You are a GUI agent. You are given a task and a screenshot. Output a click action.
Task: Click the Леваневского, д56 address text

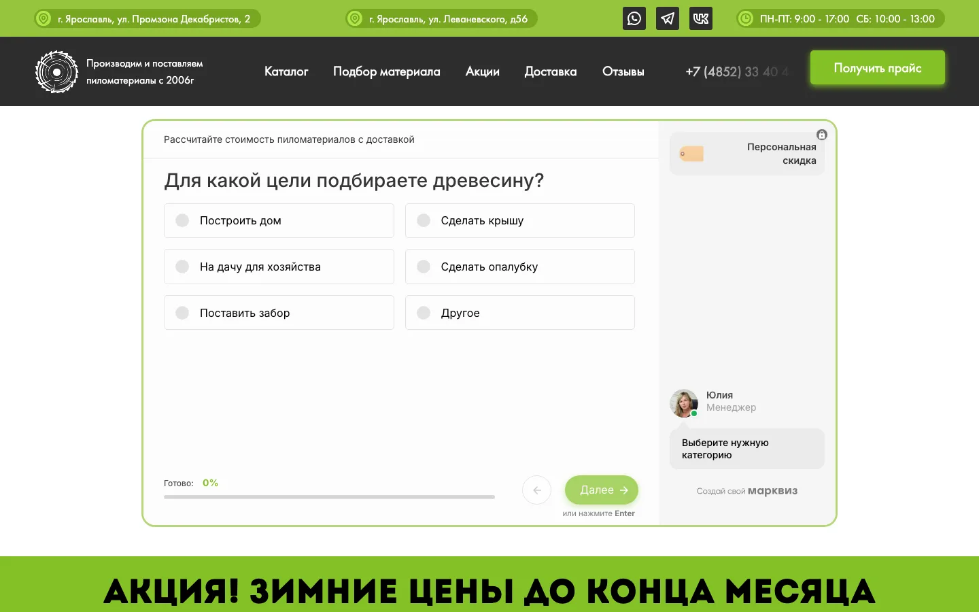coord(449,19)
